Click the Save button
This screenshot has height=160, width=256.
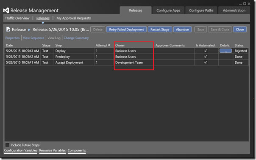click(x=200, y=30)
